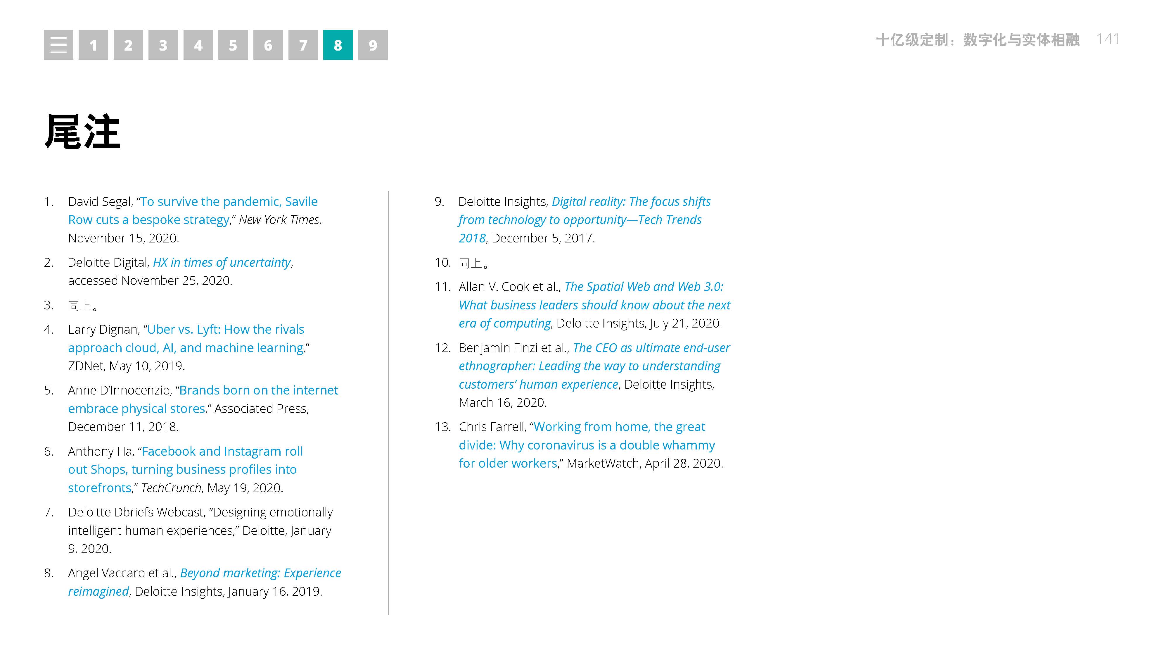Image resolution: width=1169 pixels, height=658 pixels.
Task: Open "The CEO as ultimate end-user ethnographer" link
Action: pos(651,348)
